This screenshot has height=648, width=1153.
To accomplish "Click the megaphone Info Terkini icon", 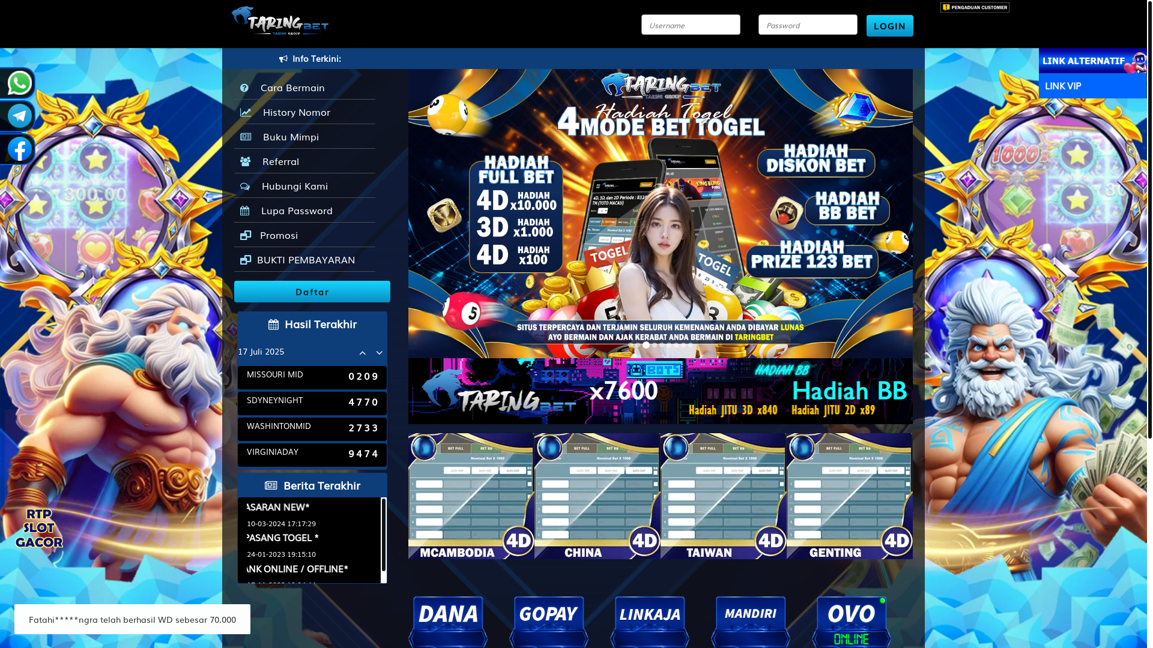I will (x=283, y=59).
